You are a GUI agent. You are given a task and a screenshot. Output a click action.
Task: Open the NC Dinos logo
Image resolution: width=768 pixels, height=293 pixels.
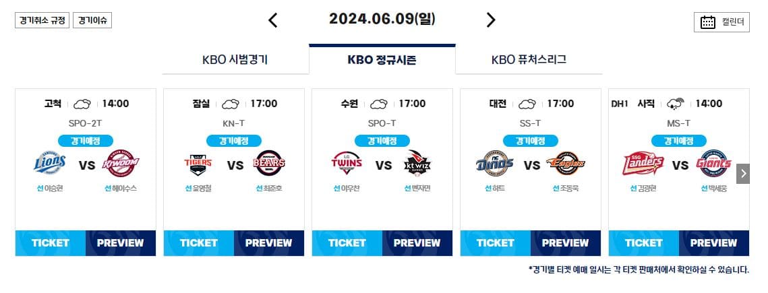coord(495,163)
